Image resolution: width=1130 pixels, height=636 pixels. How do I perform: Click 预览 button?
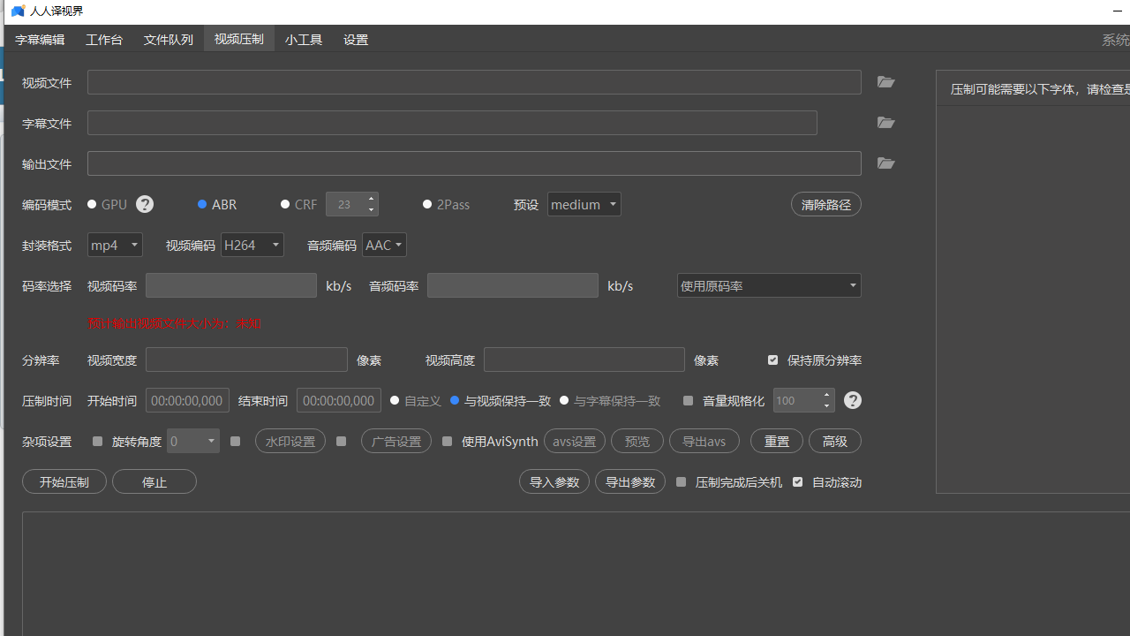[x=637, y=441]
